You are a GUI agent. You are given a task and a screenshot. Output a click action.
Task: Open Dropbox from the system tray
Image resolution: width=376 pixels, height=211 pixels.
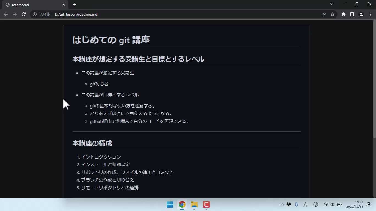coord(288,204)
